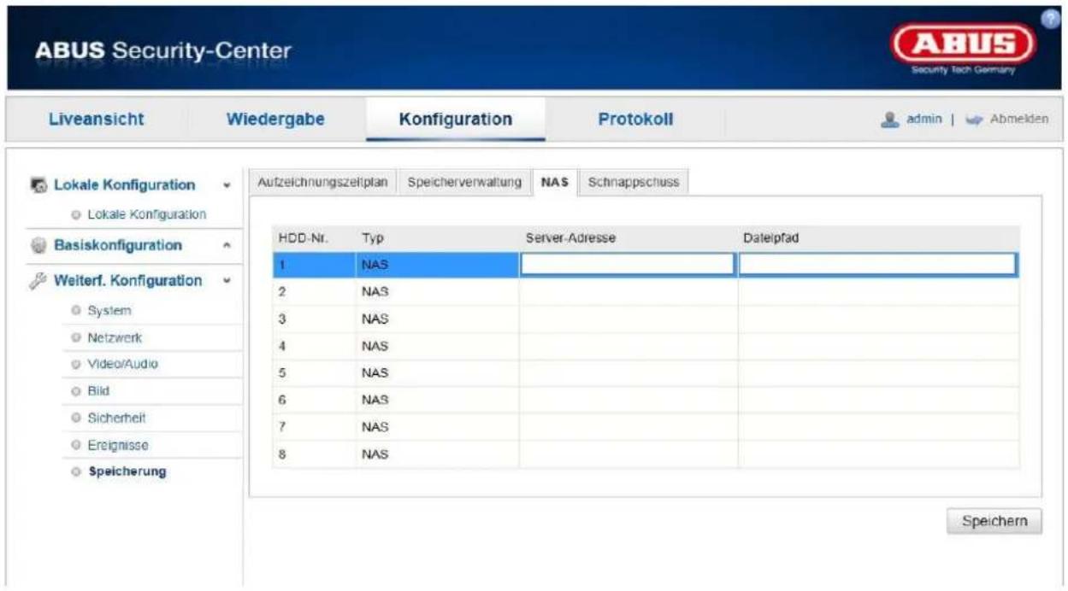Viewport: 1068px width, 591px height.
Task: Switch to Aufzeichnungszeitplan tab
Action: (323, 182)
